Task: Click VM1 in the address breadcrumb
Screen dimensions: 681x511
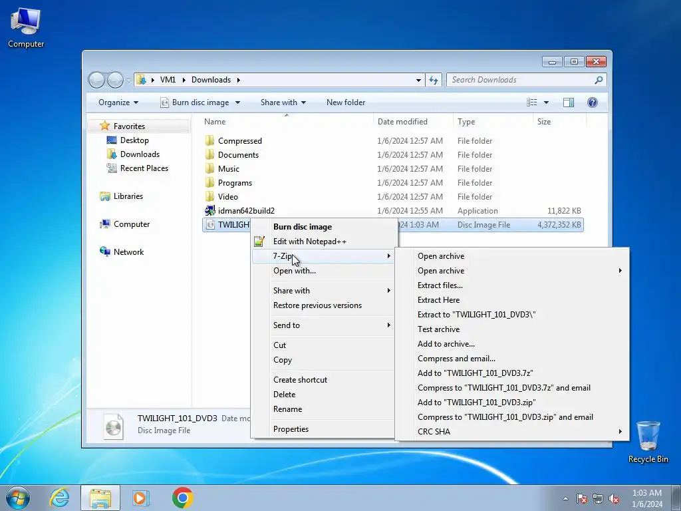Action: click(168, 80)
